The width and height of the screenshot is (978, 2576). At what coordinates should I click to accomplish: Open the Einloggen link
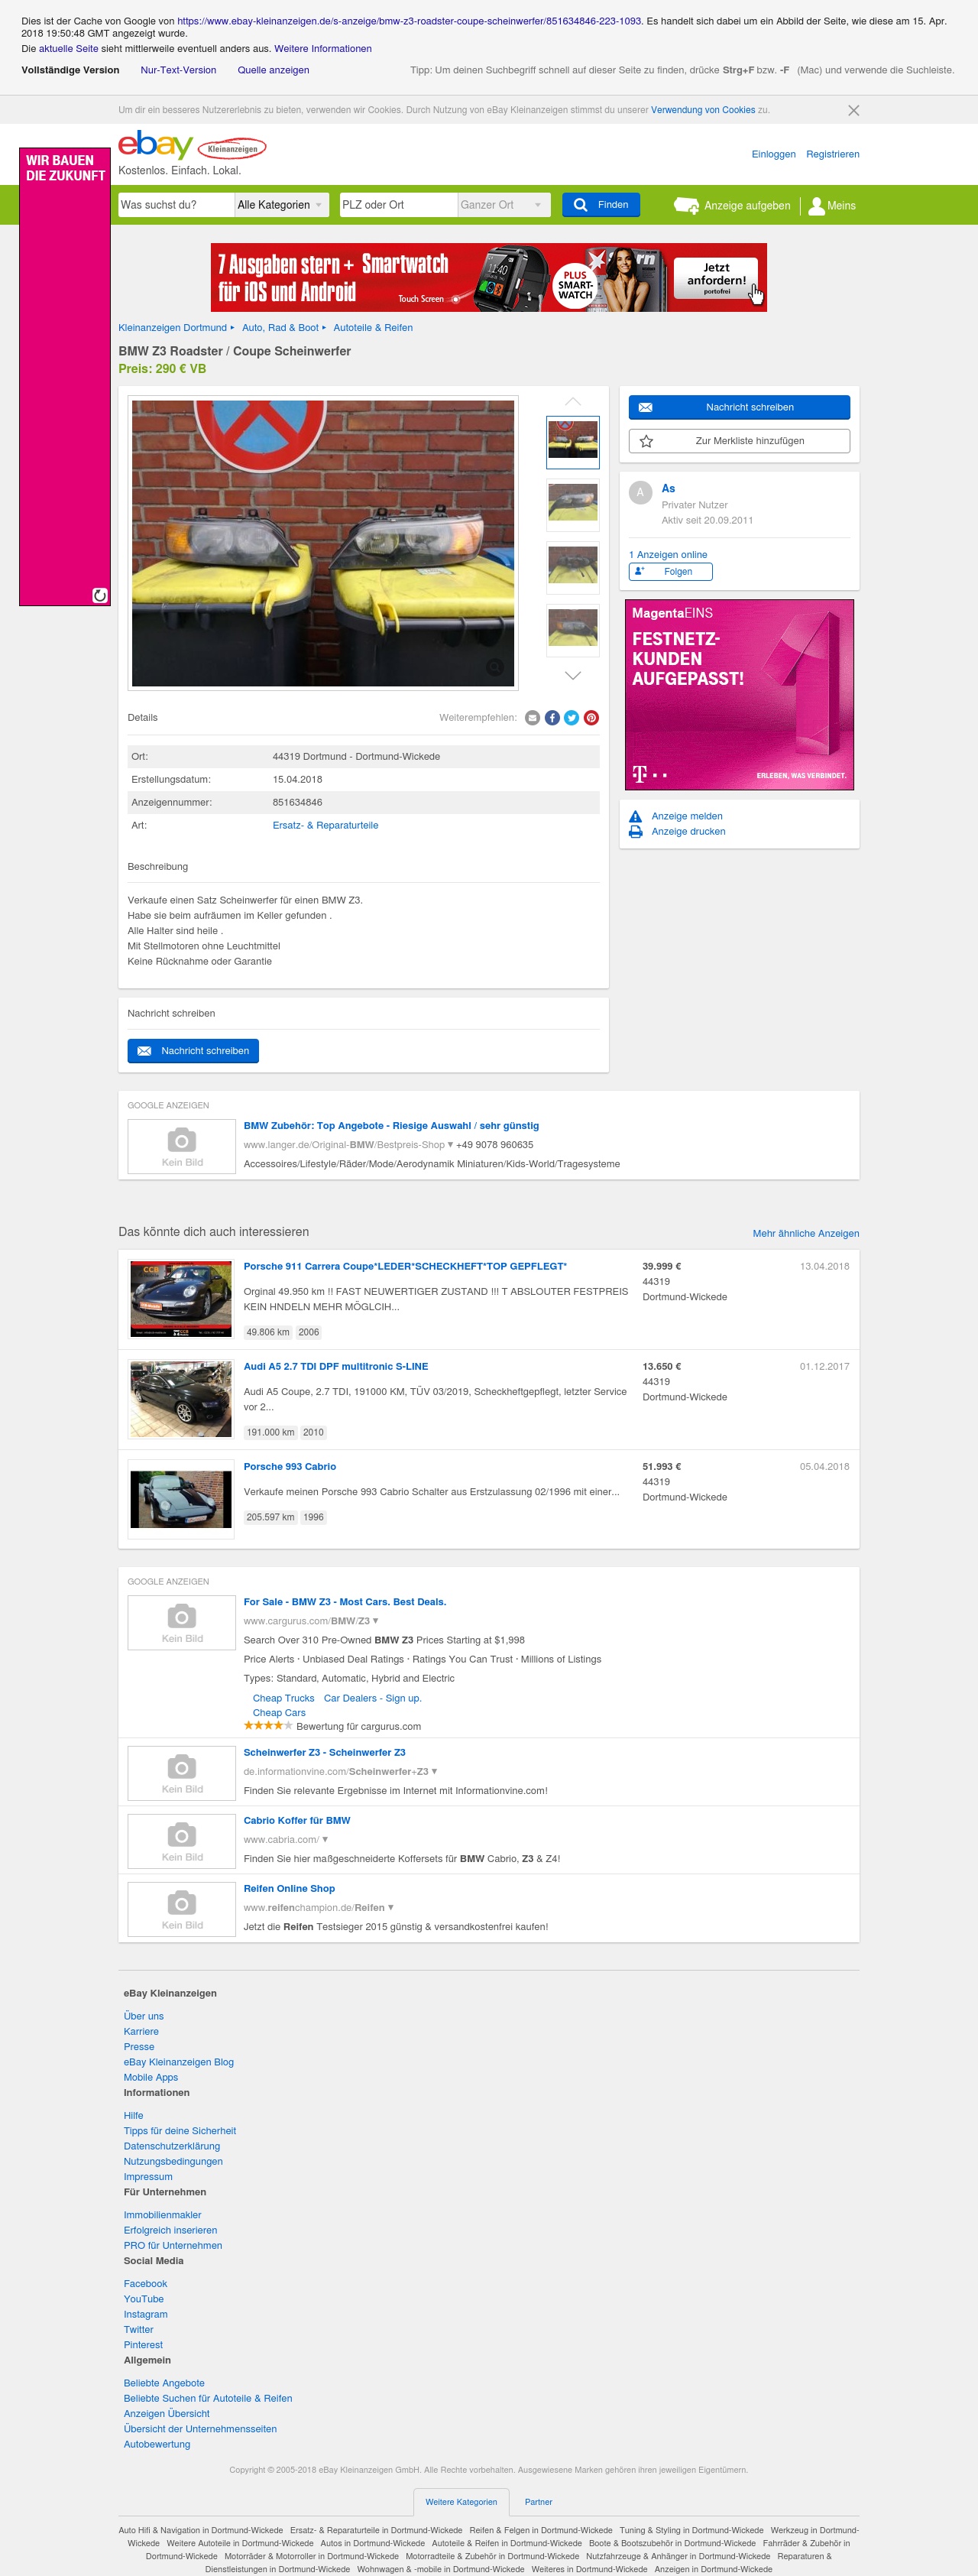[x=774, y=154]
